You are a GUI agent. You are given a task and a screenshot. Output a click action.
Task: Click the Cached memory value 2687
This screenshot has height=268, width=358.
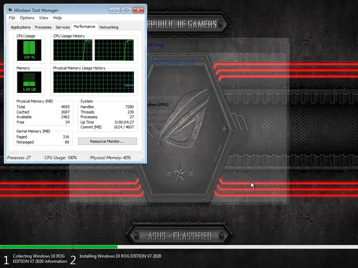65,112
